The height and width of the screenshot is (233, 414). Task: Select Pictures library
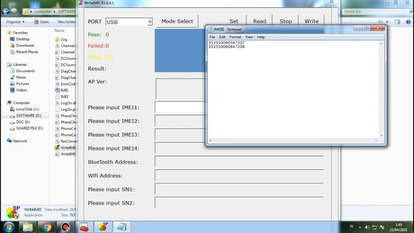(x=23, y=83)
